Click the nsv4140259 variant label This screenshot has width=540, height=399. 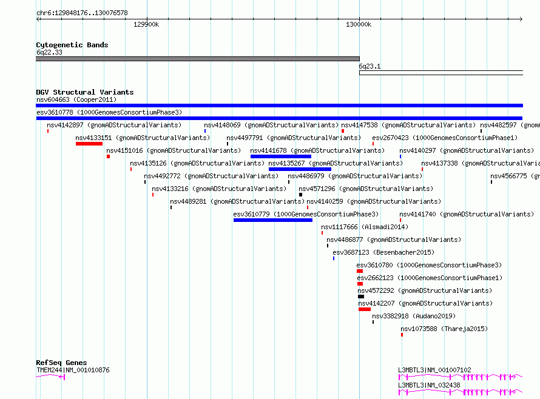pos(374,201)
